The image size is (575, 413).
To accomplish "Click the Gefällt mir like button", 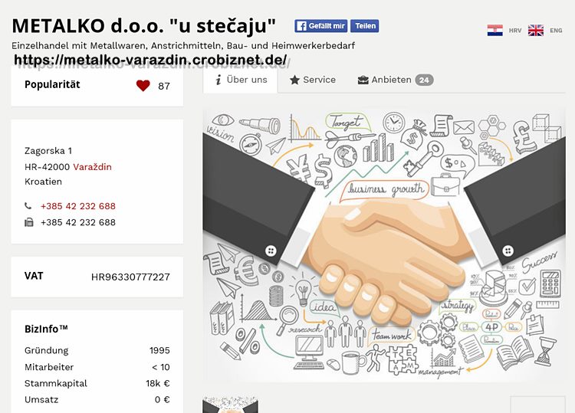I will 321,26.
